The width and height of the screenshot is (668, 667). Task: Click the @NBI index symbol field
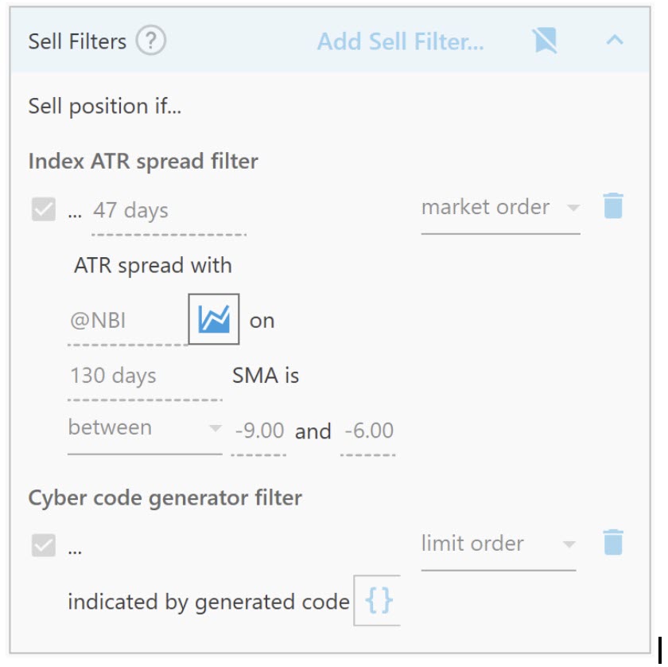[127, 321]
